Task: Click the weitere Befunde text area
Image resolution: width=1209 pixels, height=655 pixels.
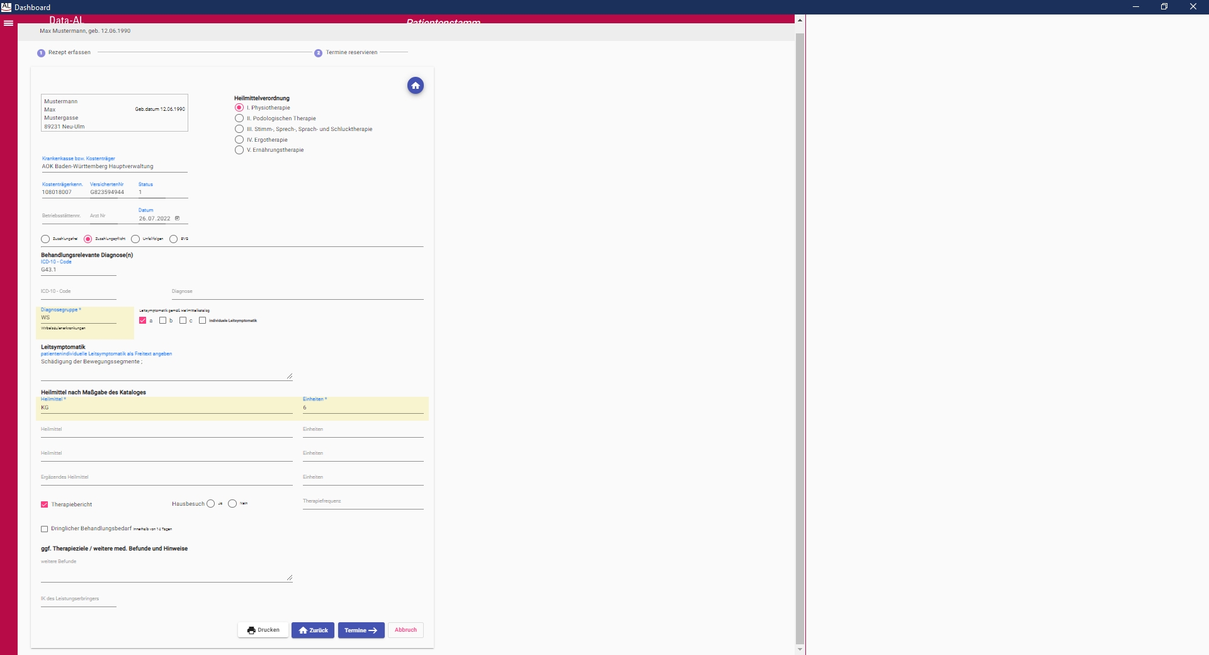Action: [x=167, y=571]
